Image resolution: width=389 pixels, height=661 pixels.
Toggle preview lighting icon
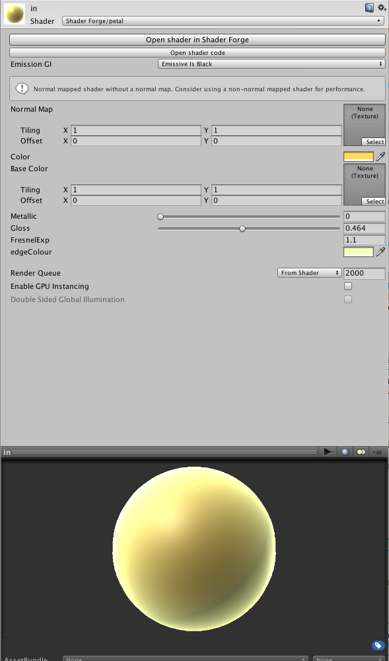tap(361, 452)
